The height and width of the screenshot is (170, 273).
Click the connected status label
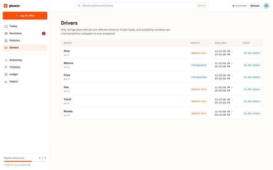tap(241, 6)
